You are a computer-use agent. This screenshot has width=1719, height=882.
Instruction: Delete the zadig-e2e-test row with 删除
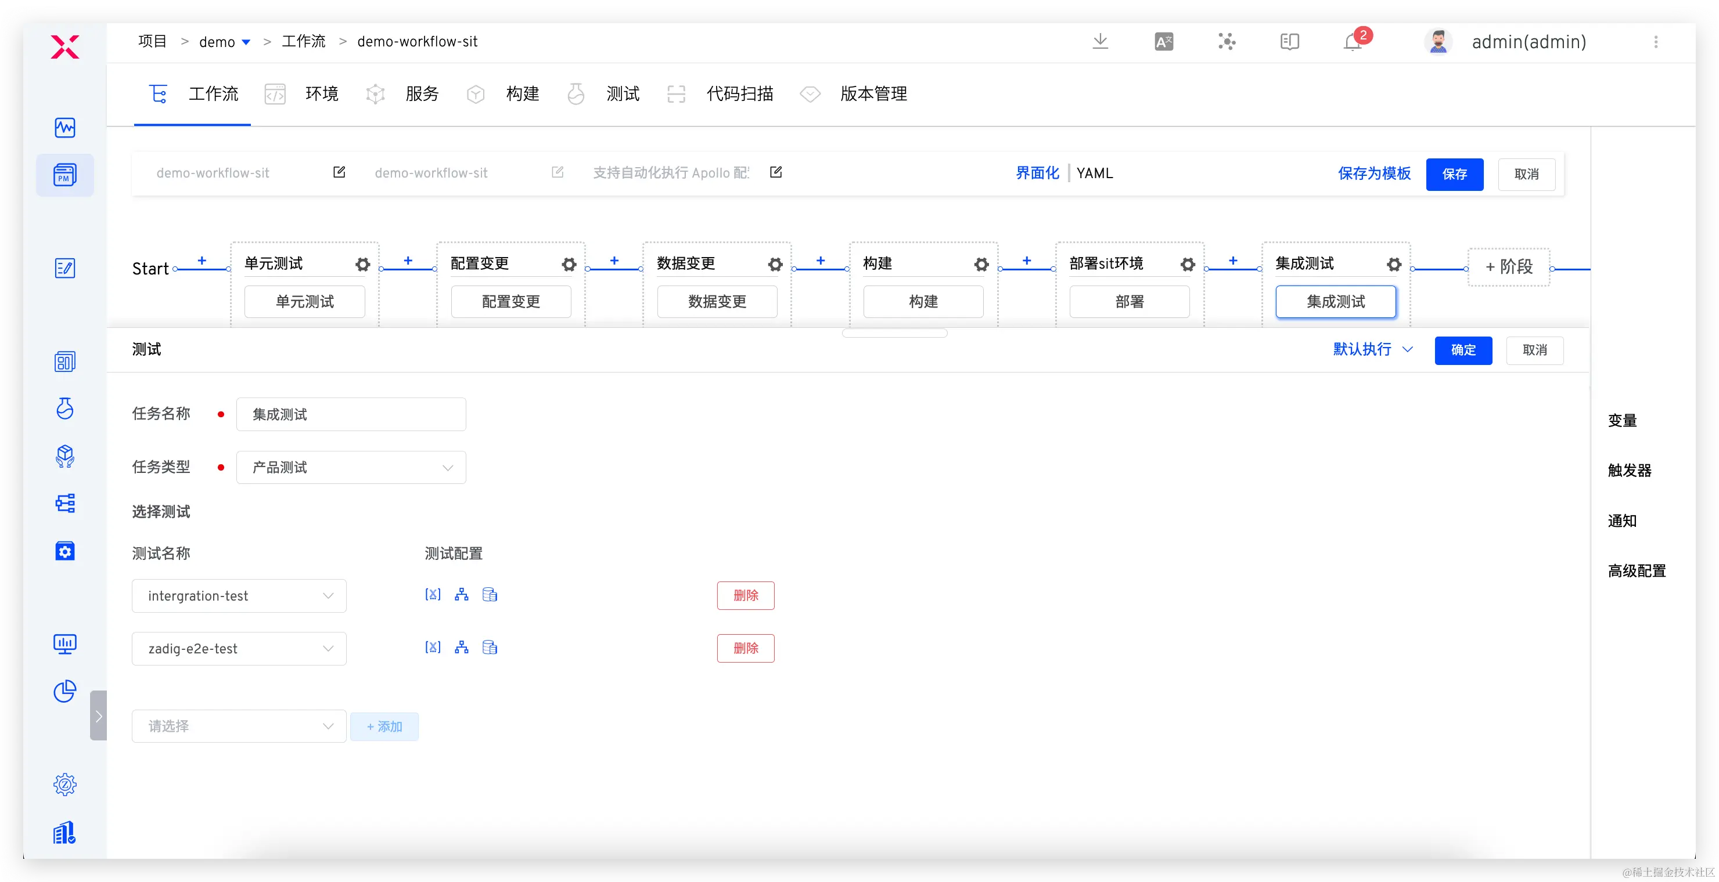click(746, 648)
